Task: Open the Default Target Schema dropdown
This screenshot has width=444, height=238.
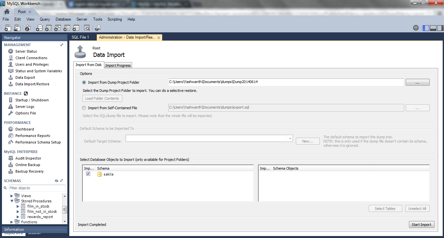Action: click(x=290, y=138)
